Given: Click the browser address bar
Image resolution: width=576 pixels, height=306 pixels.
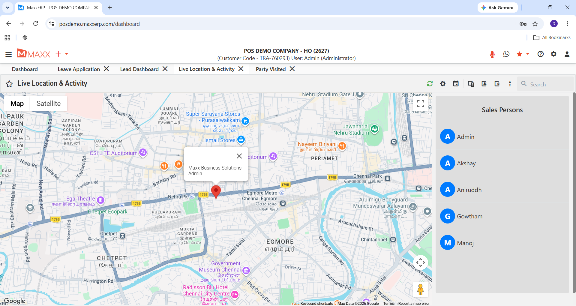Looking at the screenshot, I should 282,24.
